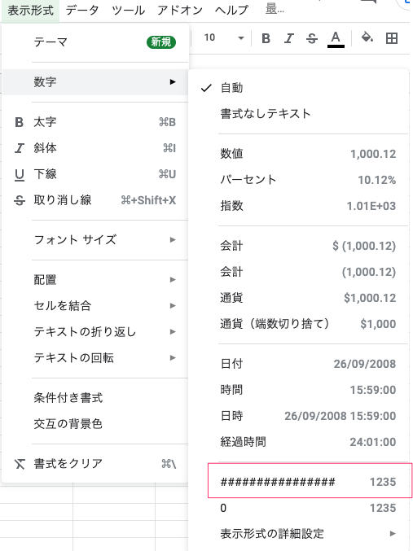The image size is (413, 551).
Task: Toggle bold in the toolbar
Action: 266,38
